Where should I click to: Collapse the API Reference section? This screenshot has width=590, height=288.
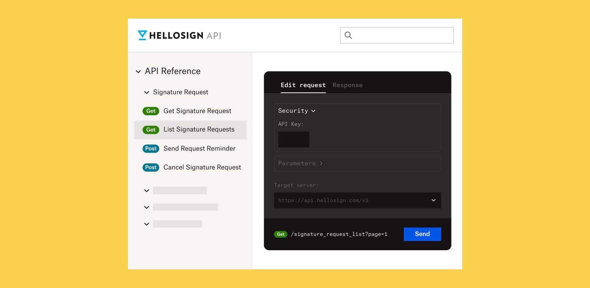point(138,71)
